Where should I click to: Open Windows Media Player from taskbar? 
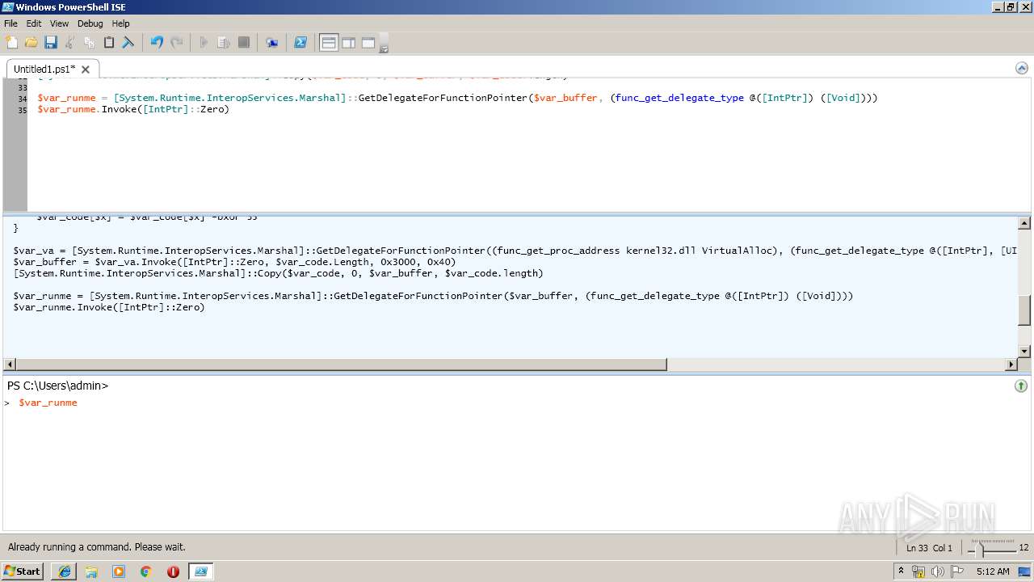pyautogui.click(x=119, y=571)
